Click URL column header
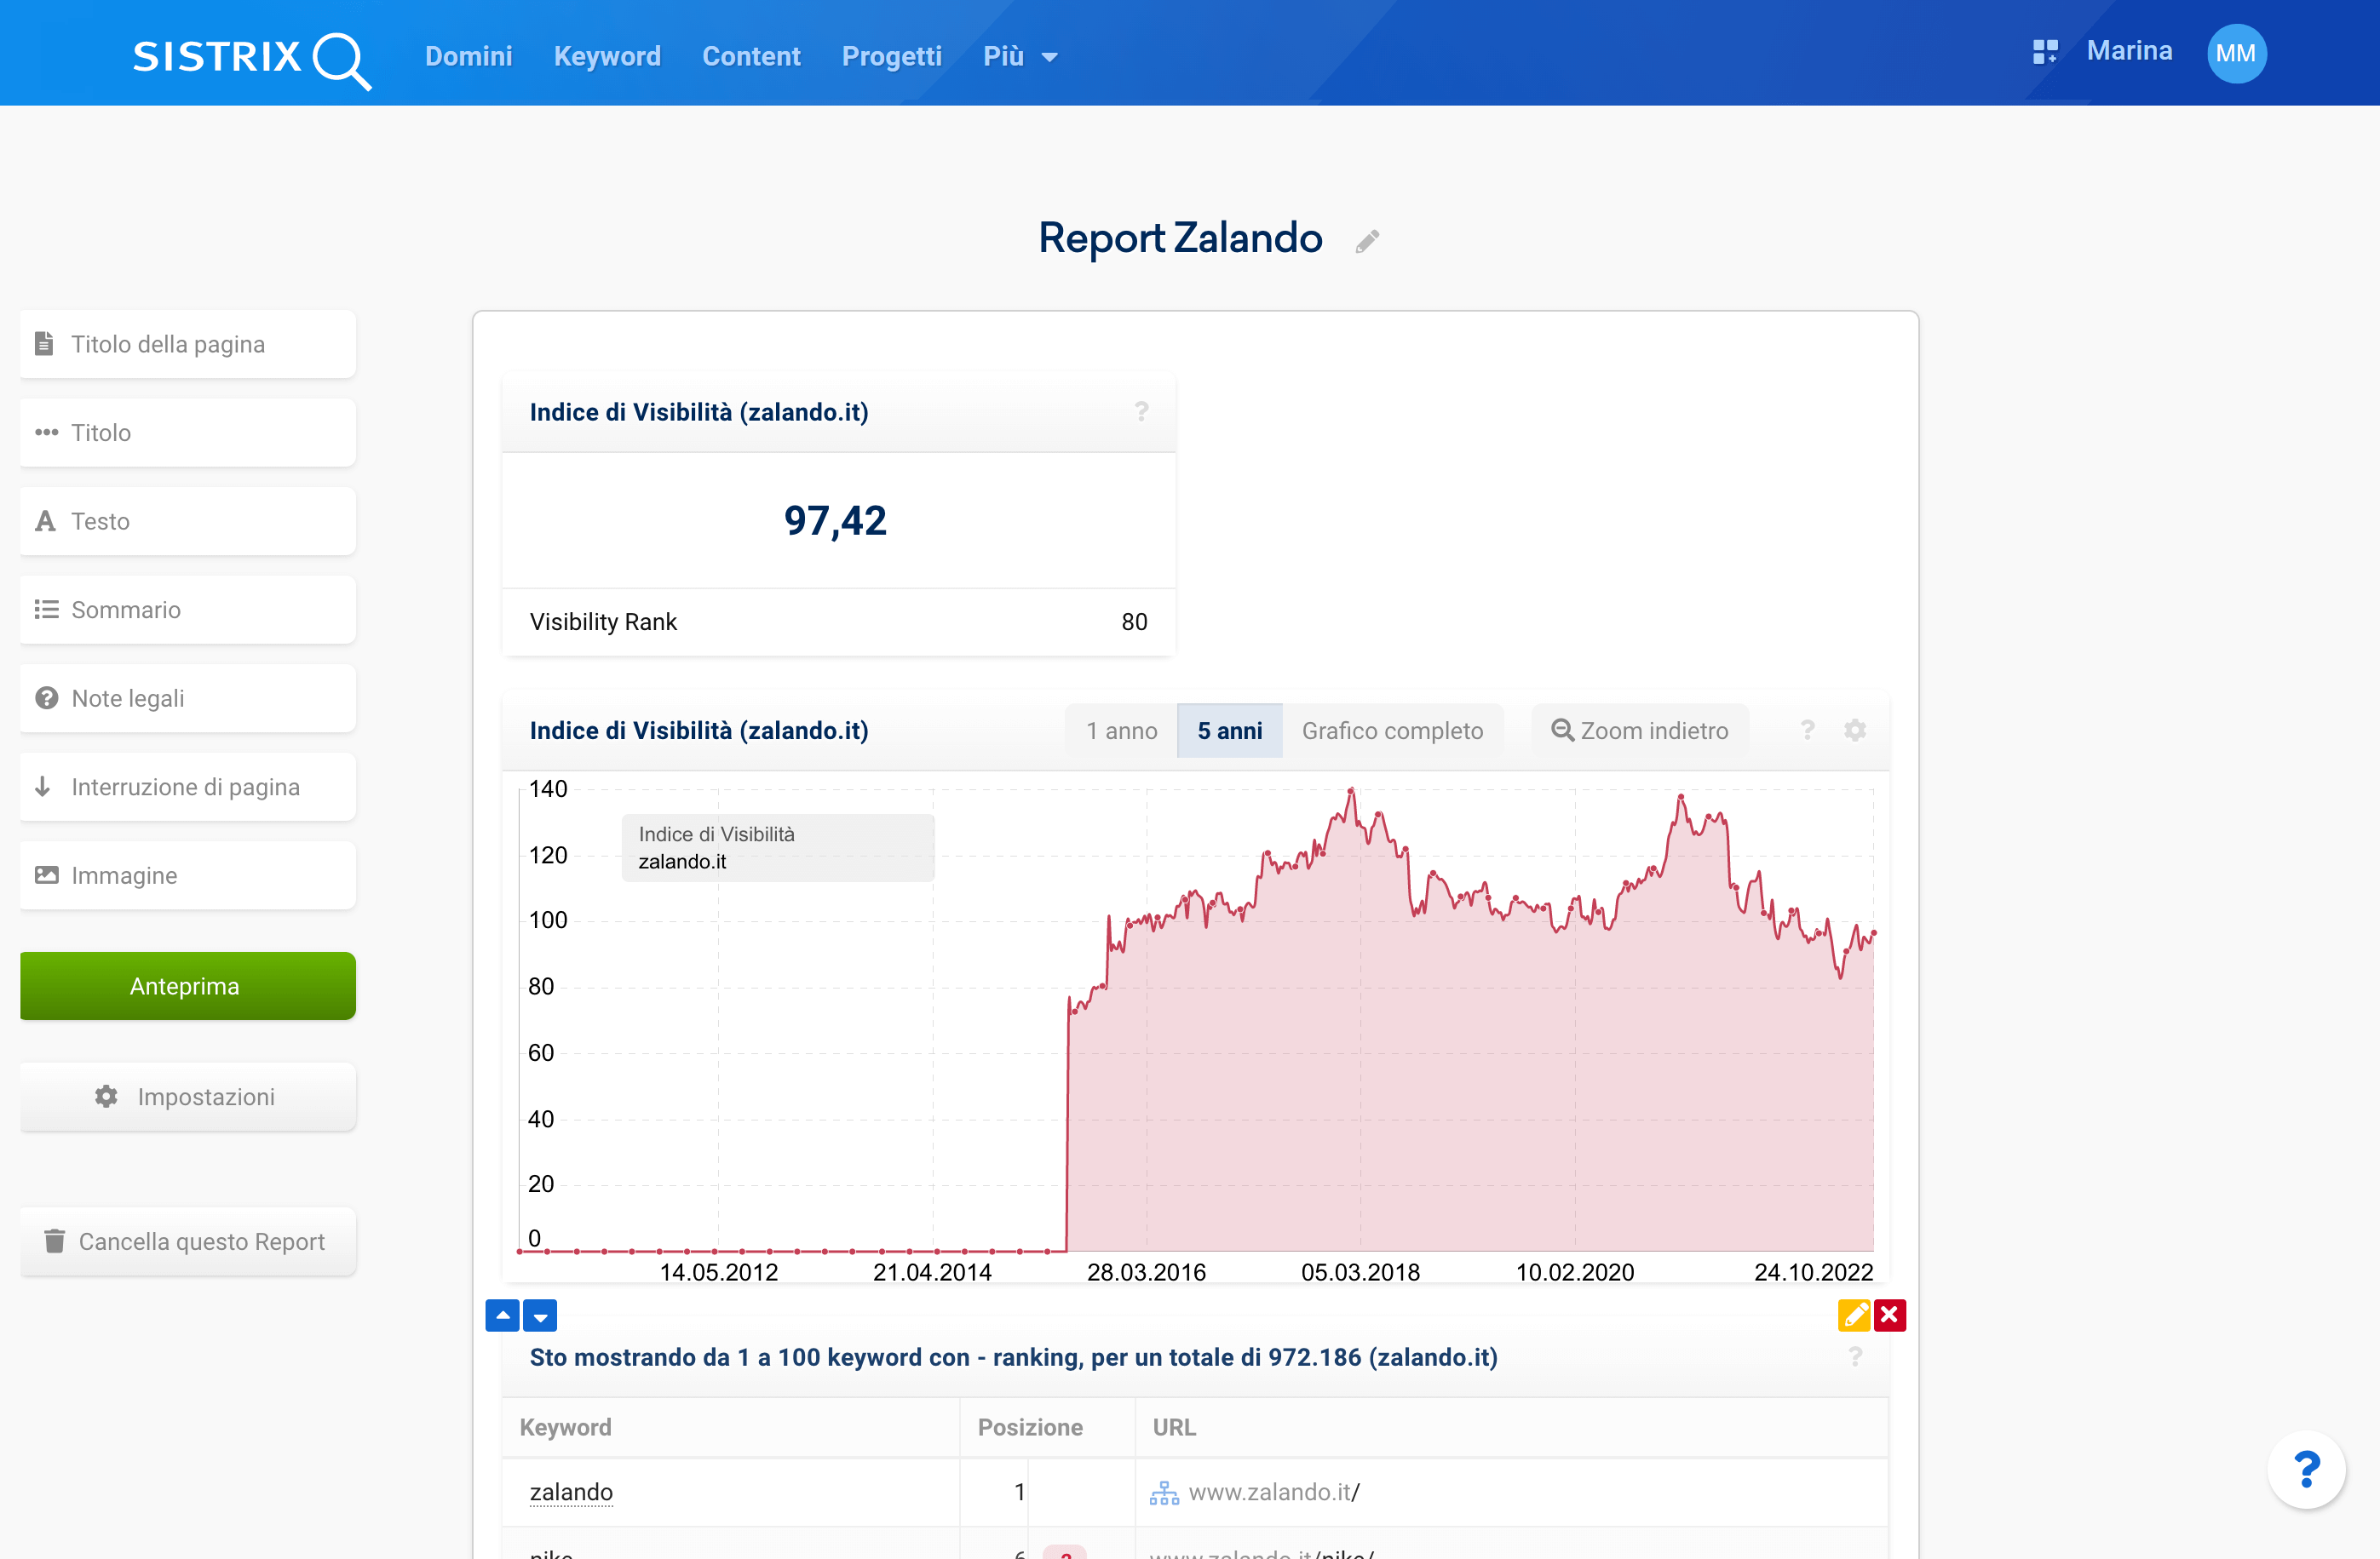Screen dimensions: 2380x1559 tap(1174, 1427)
